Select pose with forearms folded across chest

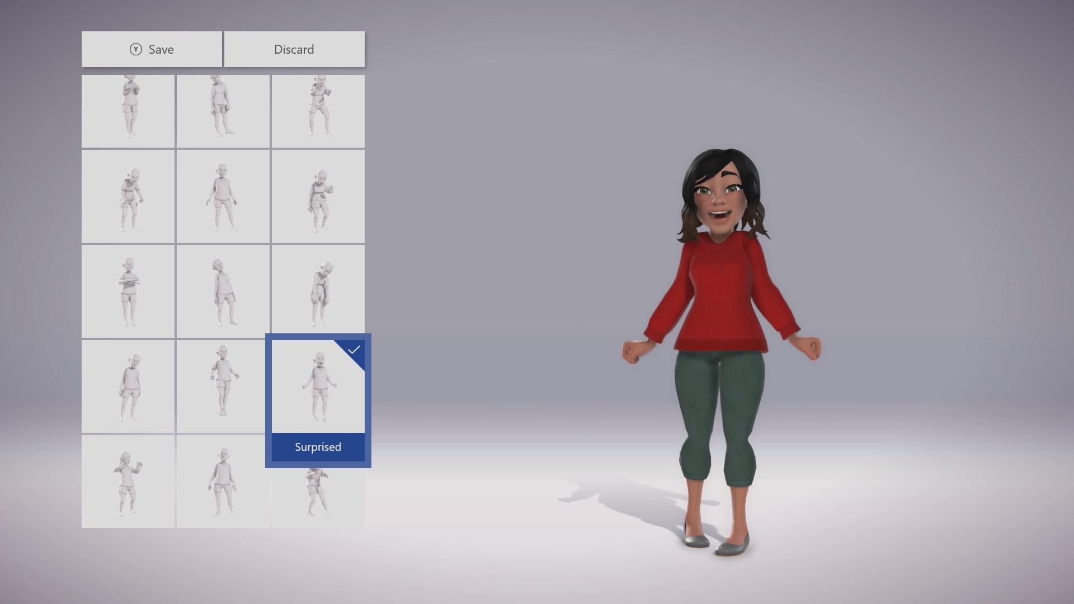pyautogui.click(x=128, y=291)
